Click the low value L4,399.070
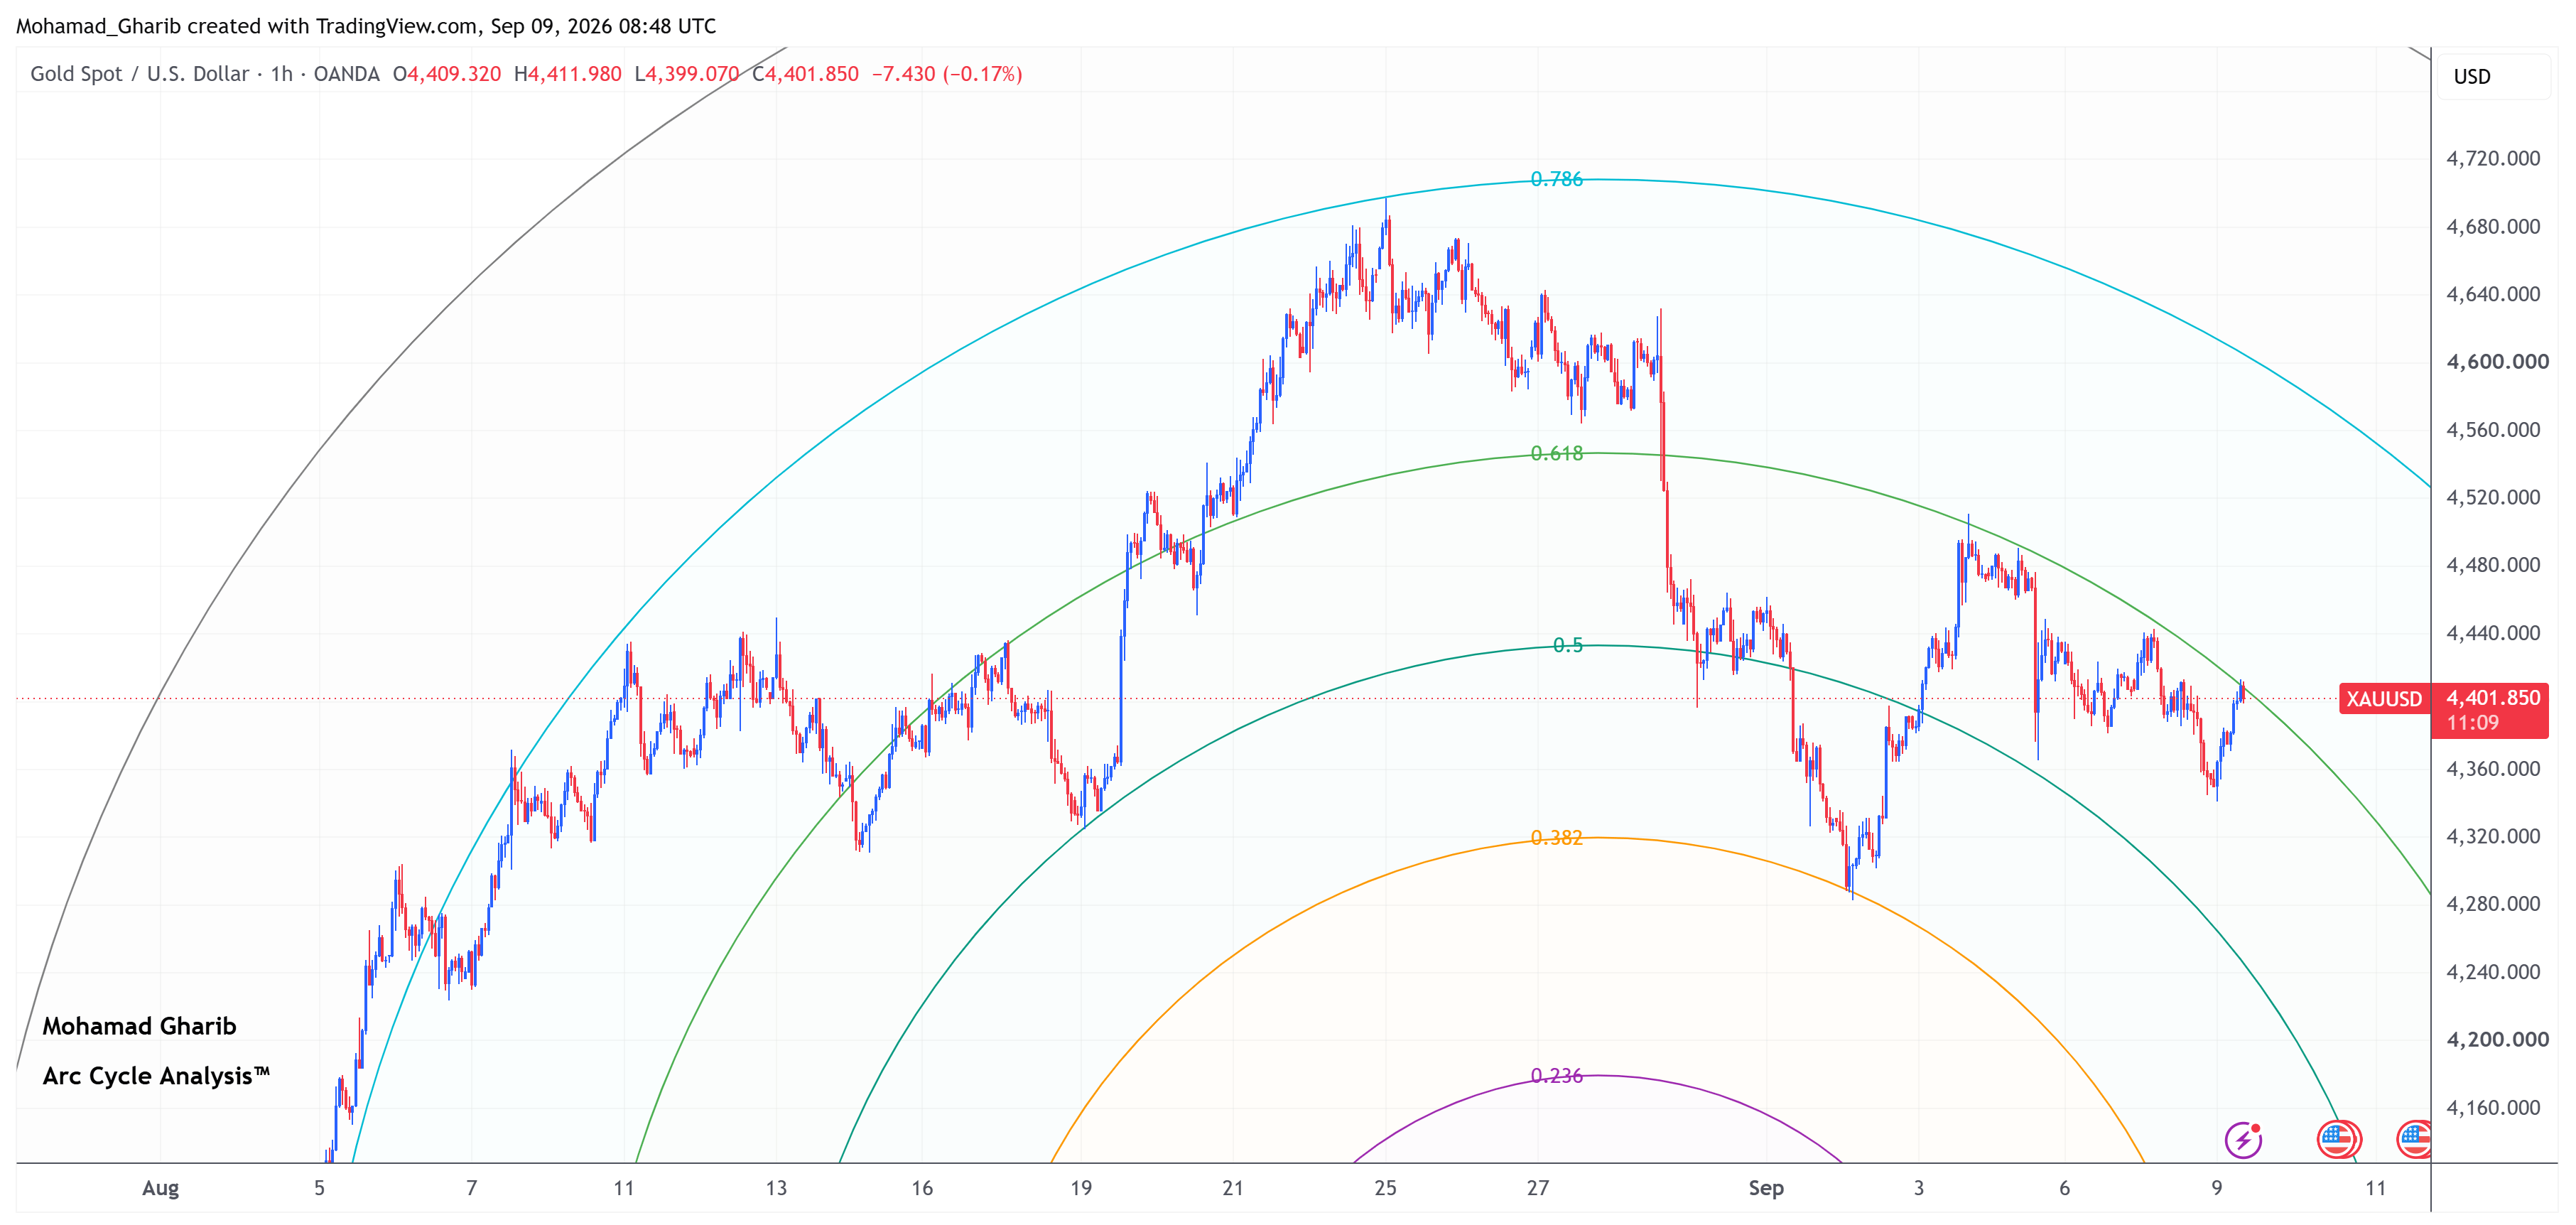Screen dimensions: 2576x1225 click(x=687, y=74)
